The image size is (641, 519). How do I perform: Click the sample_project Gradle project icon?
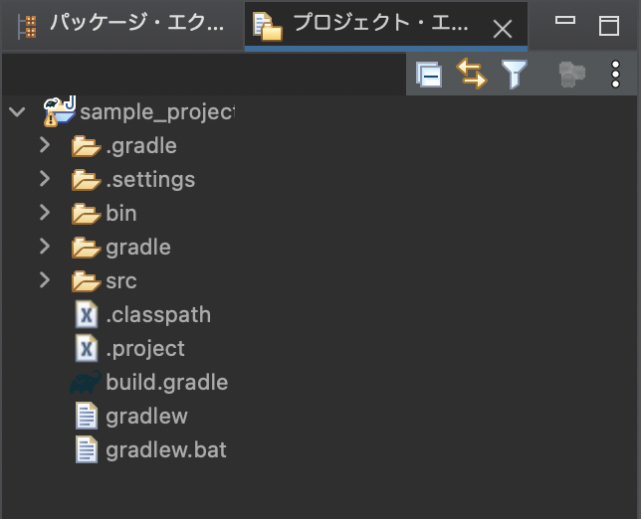(x=60, y=111)
